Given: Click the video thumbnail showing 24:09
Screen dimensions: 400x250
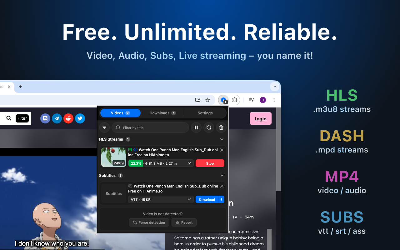Looking at the screenshot, I should [114, 157].
